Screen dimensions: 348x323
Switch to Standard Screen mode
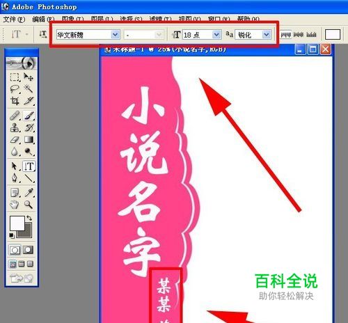[x=13, y=264]
